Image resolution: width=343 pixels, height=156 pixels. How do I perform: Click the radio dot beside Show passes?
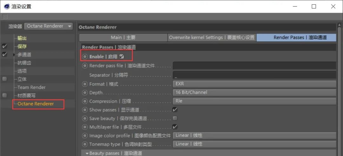click(85, 110)
